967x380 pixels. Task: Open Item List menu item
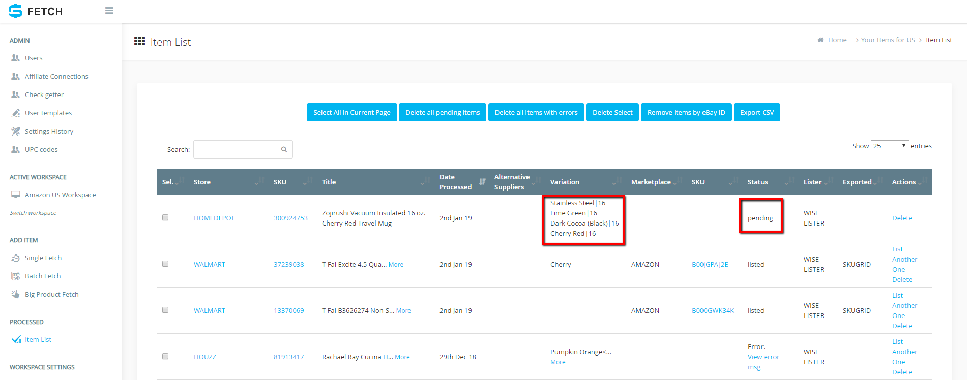pyautogui.click(x=38, y=339)
